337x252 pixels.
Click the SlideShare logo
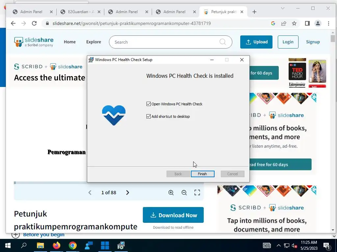pyautogui.click(x=34, y=42)
